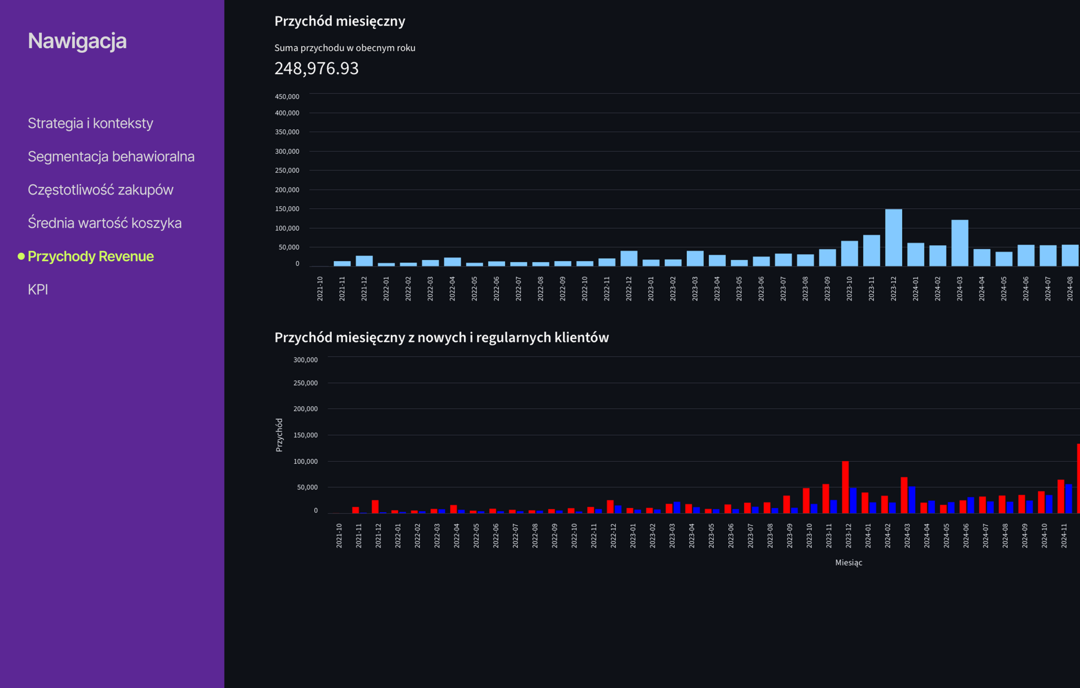Click the active Przychody Revenue item

[x=91, y=256]
